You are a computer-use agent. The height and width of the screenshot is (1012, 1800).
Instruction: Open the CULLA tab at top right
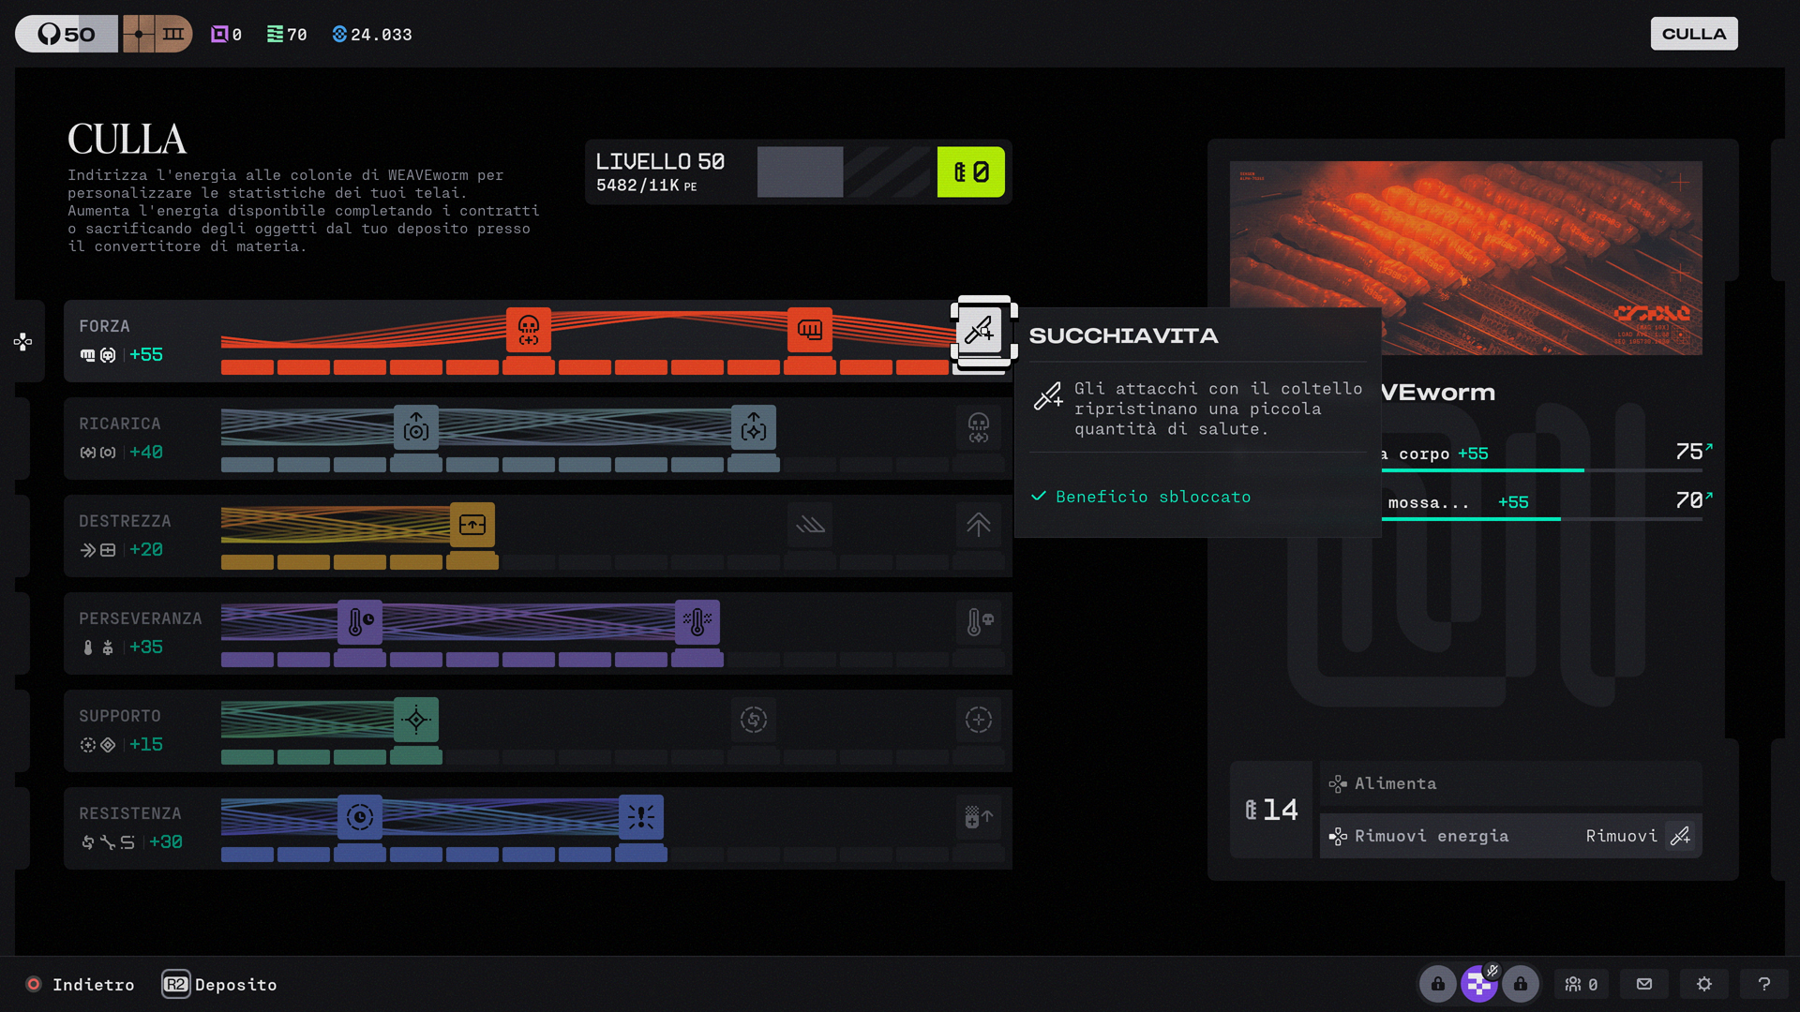pos(1694,34)
